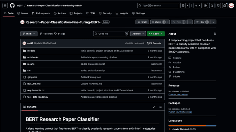This screenshot has width=236, height=132.
Task: Open the 12 Commits history link
Action: 154,43
